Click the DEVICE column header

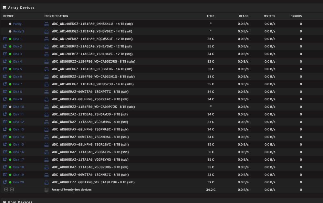click(x=8, y=16)
